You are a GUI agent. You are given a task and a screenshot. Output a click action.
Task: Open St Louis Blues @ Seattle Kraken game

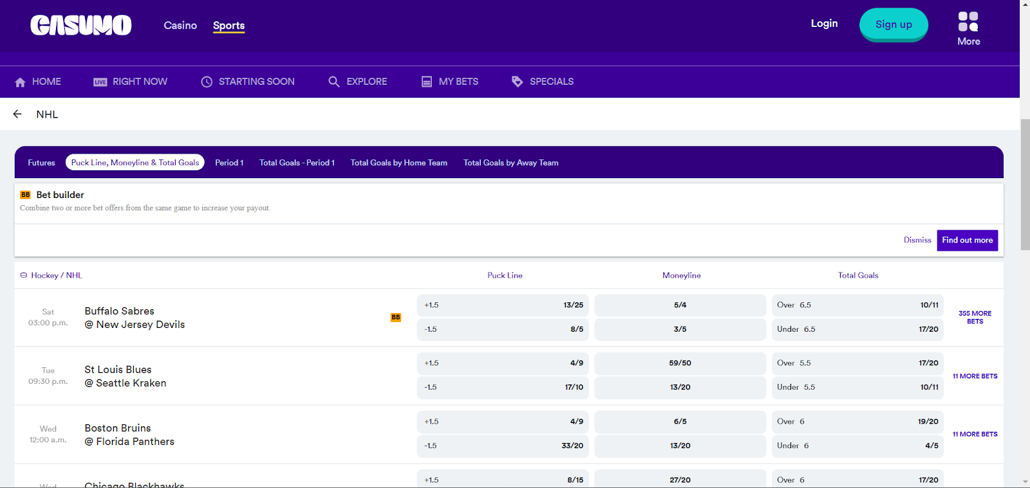(126, 376)
